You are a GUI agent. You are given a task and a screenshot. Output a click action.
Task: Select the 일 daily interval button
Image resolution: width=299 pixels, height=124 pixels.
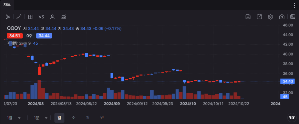coord(59,118)
